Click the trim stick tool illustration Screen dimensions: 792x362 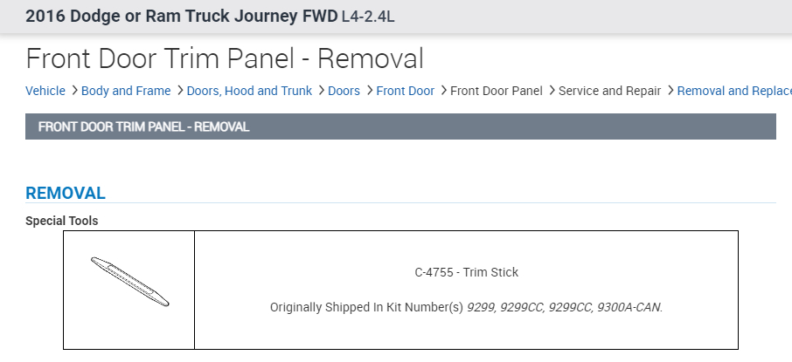(130, 282)
